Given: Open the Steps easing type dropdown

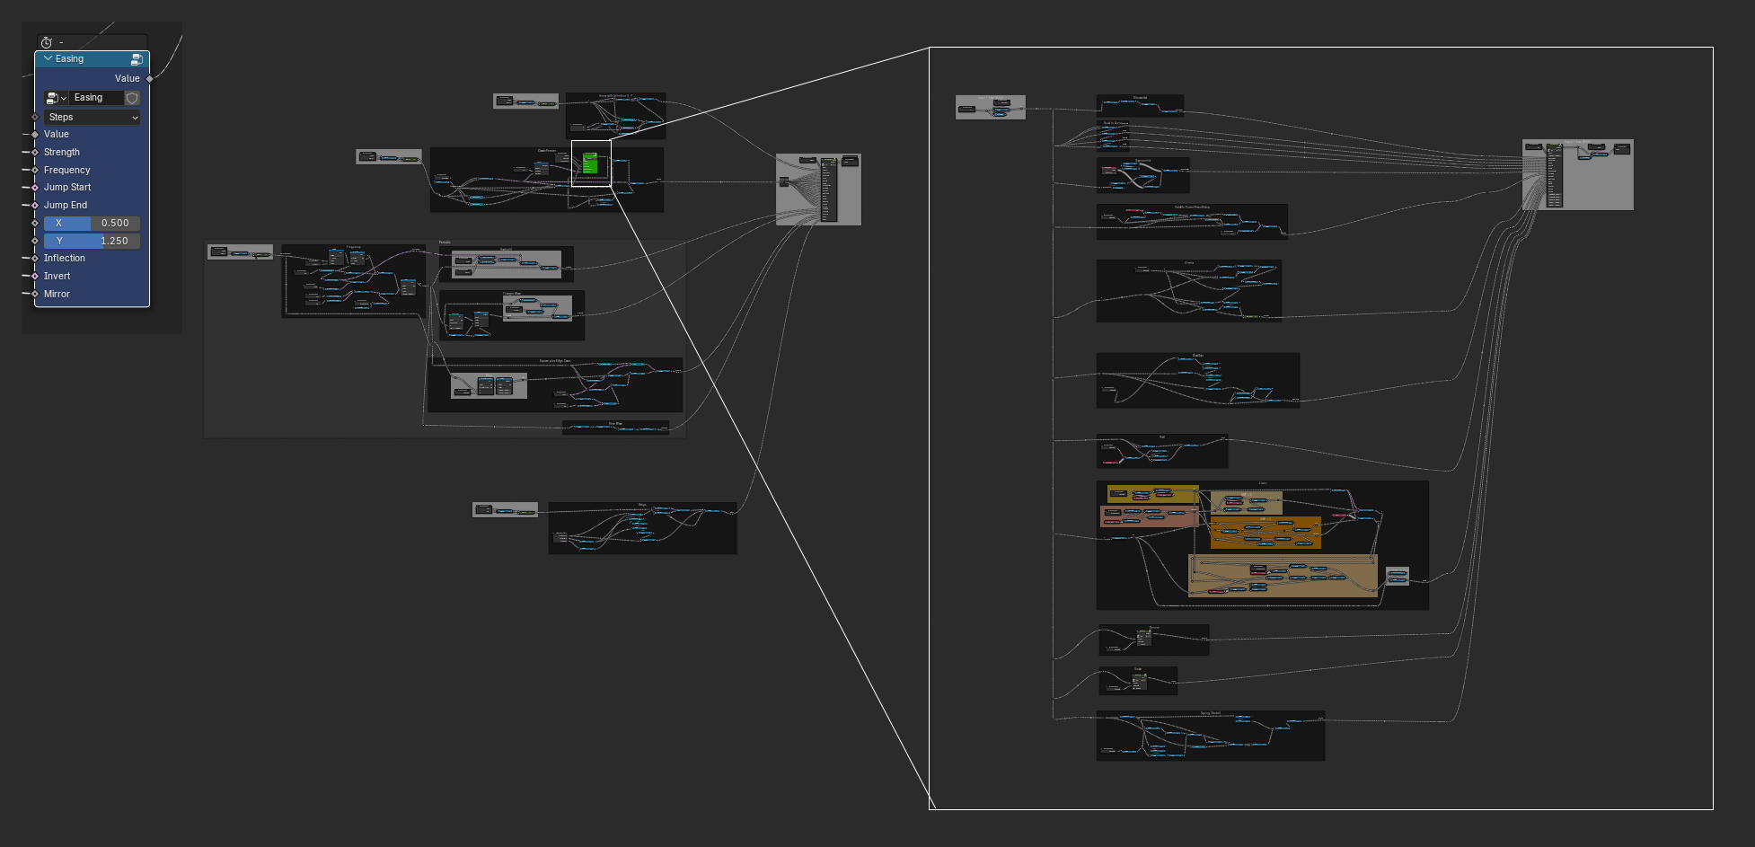Looking at the screenshot, I should pyautogui.click(x=93, y=118).
